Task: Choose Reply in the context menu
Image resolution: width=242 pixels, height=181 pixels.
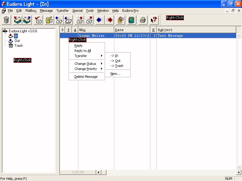Action: [x=87, y=46]
